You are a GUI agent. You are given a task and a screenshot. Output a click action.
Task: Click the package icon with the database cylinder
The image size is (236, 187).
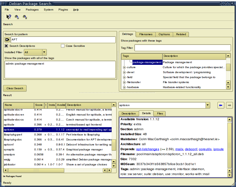(25, 17)
